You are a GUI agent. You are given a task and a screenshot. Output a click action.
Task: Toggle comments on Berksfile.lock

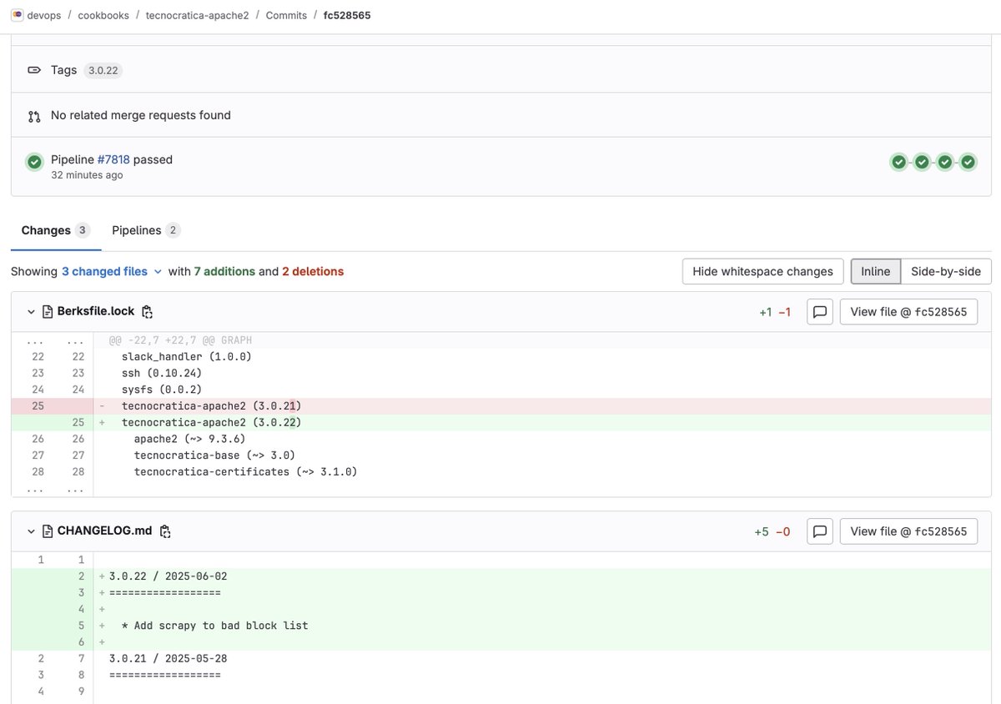[820, 312]
